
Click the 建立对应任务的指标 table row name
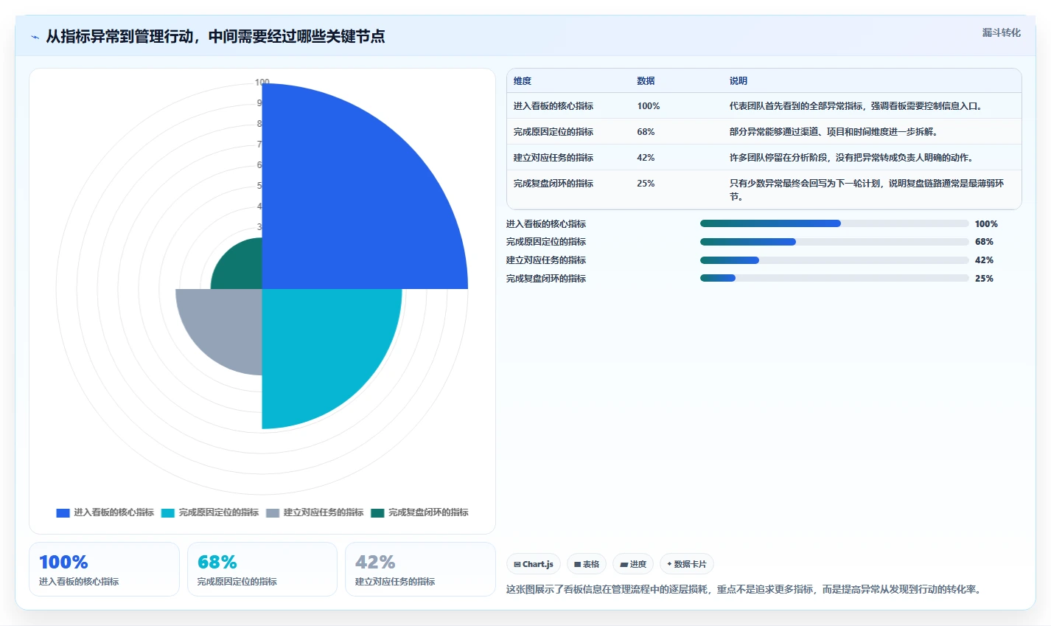(x=554, y=158)
